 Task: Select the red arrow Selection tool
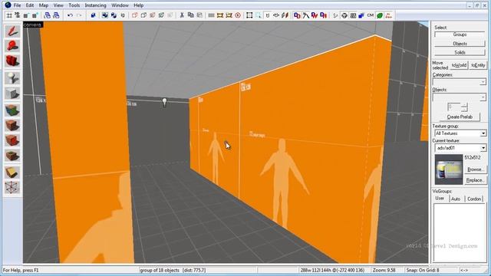point(12,31)
